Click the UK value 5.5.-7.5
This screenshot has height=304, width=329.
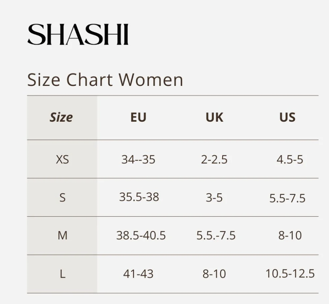pyautogui.click(x=216, y=235)
